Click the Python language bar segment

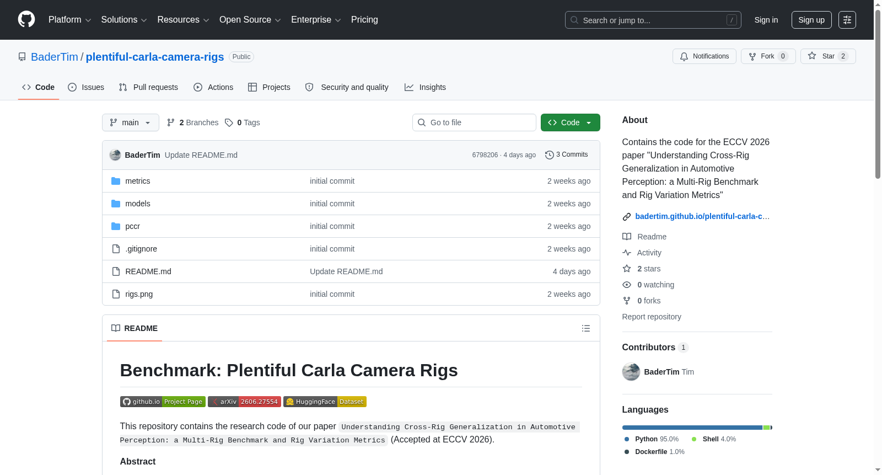tap(692, 428)
